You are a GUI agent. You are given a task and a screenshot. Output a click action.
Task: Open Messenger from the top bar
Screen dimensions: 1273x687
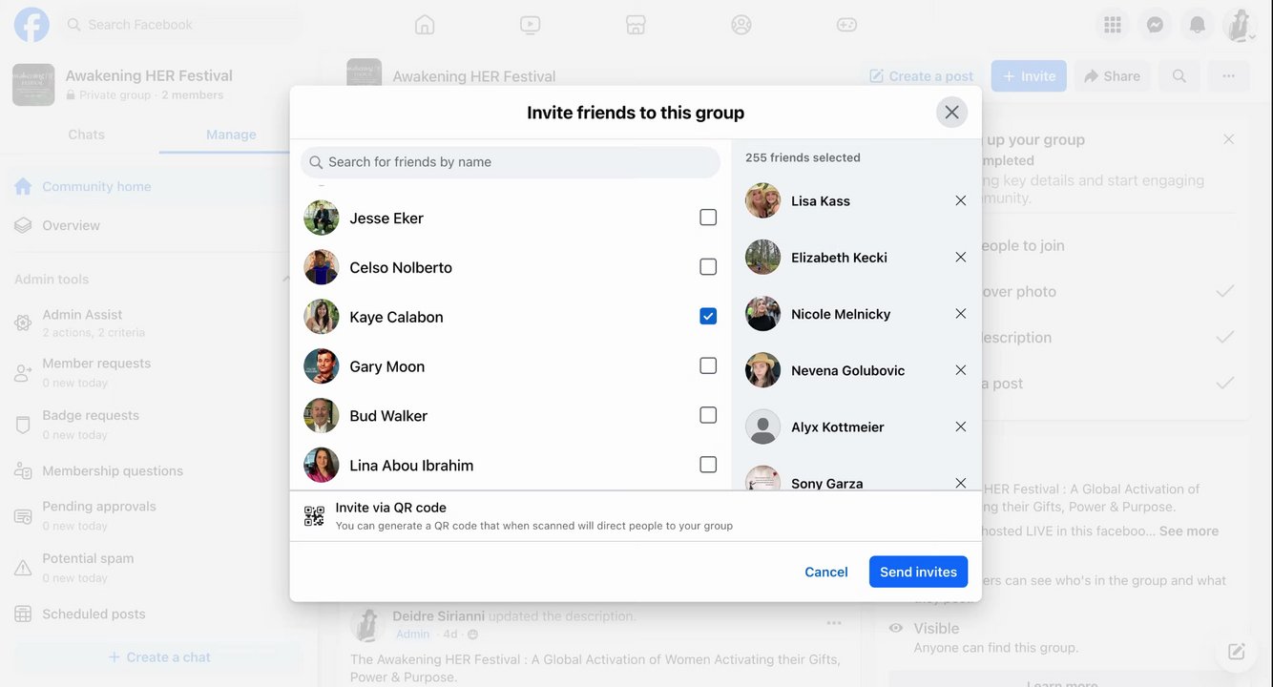pyautogui.click(x=1155, y=25)
